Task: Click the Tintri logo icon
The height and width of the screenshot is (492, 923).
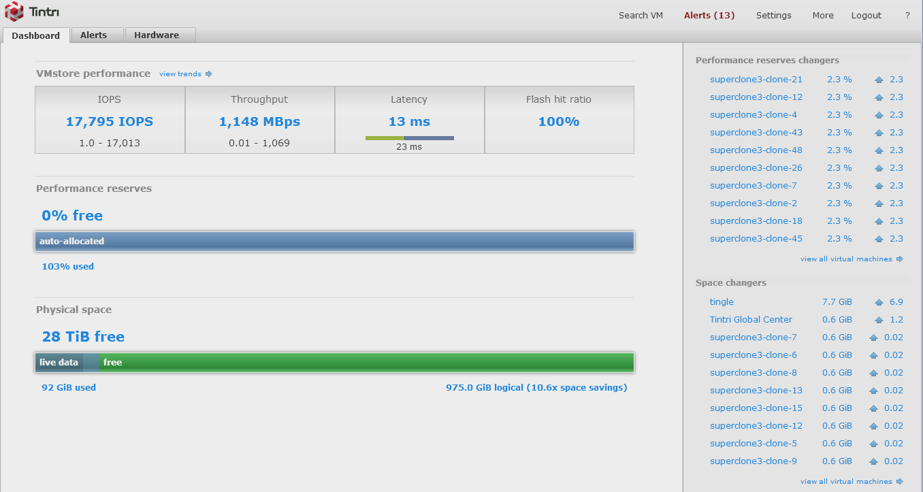Action: [x=14, y=12]
